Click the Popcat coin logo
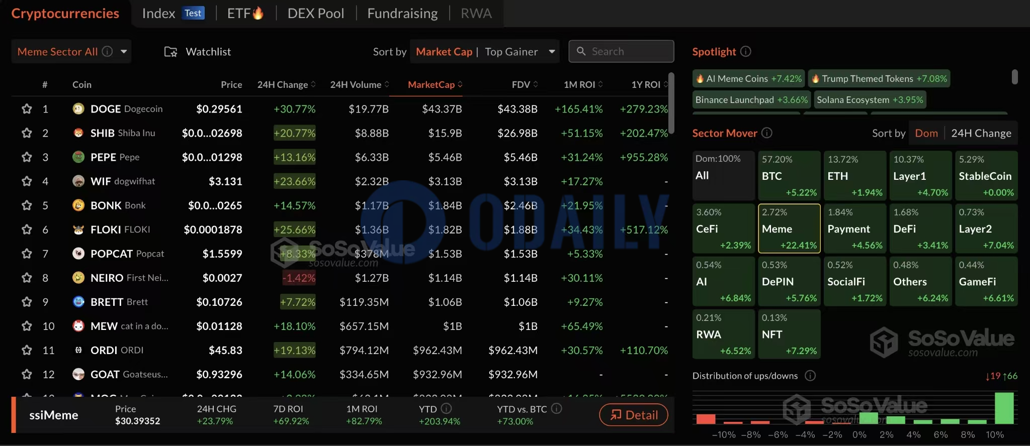The height and width of the screenshot is (446, 1030). click(78, 253)
